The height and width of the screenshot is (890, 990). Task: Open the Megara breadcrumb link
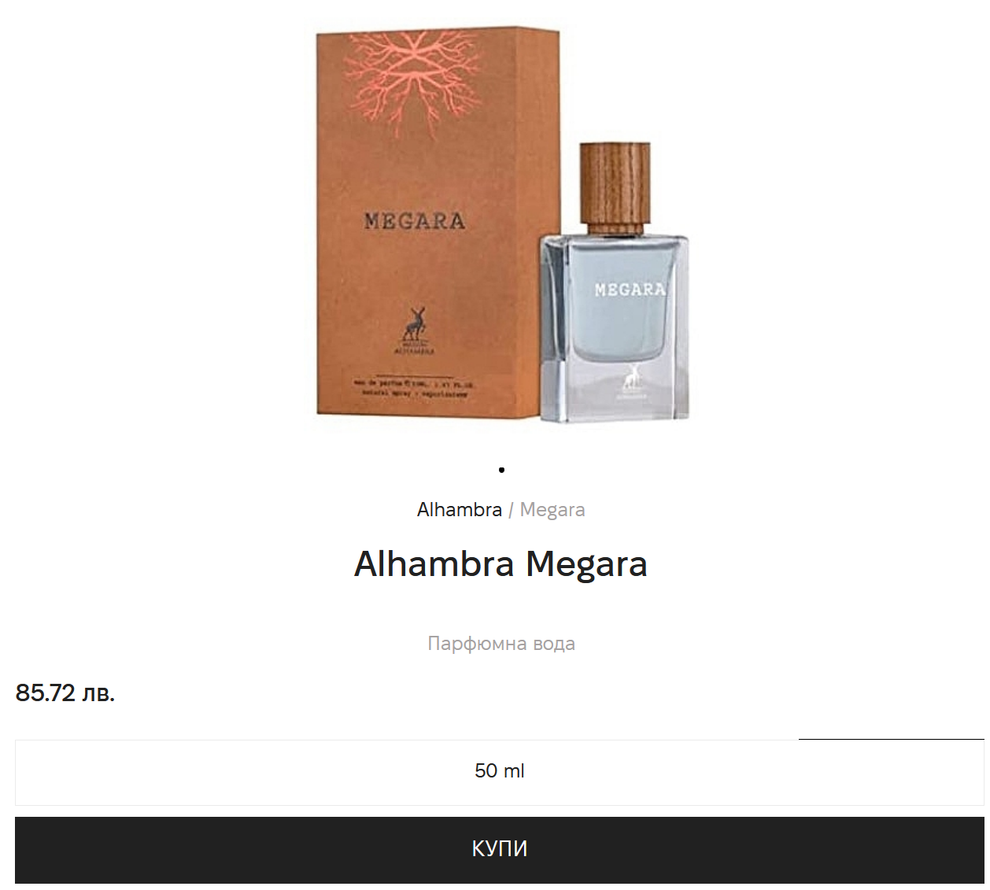pyautogui.click(x=552, y=510)
